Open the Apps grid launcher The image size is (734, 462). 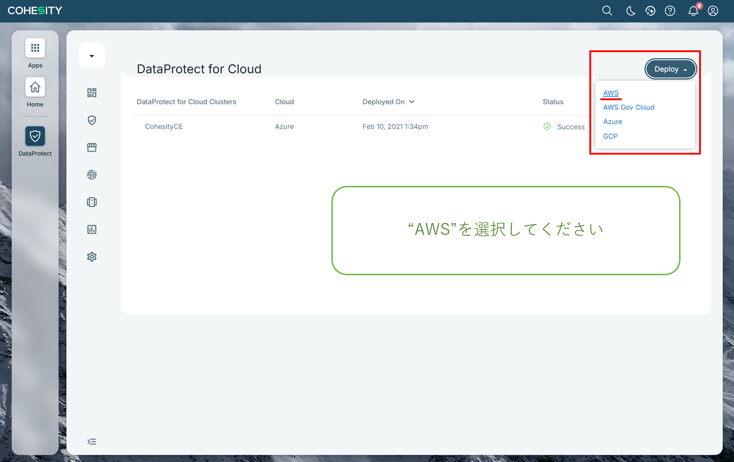point(35,48)
